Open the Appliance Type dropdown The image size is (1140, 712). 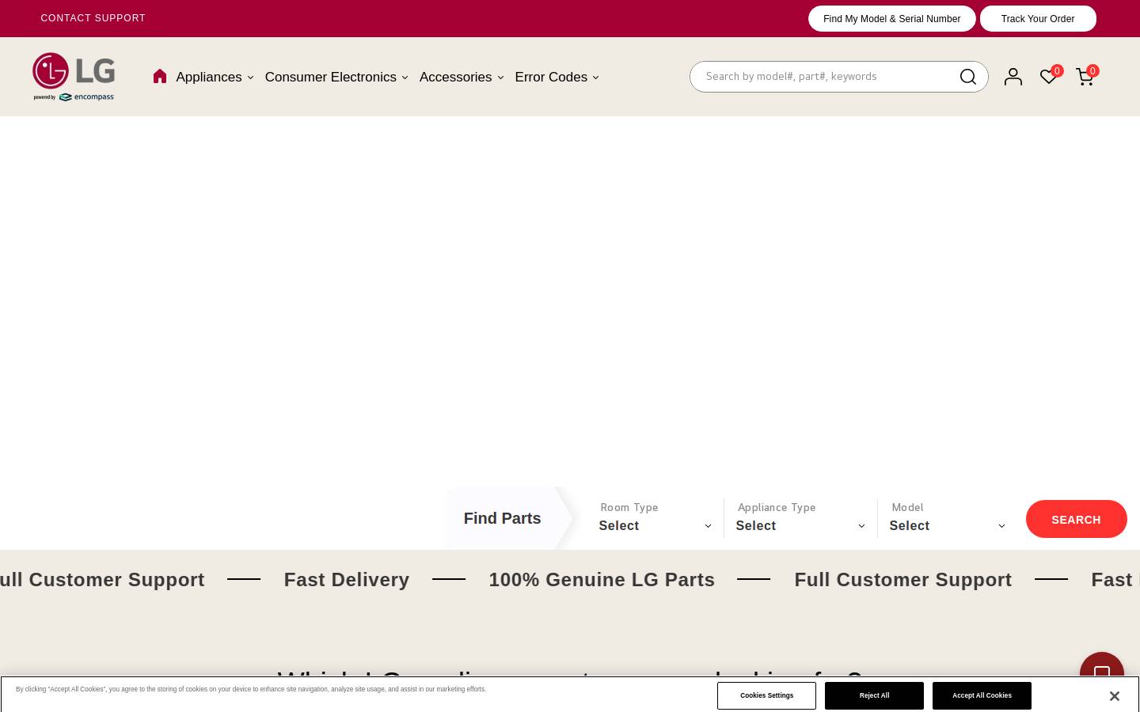click(x=800, y=525)
